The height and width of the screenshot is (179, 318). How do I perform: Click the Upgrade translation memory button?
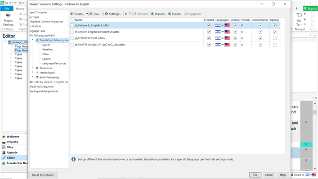tap(193, 14)
